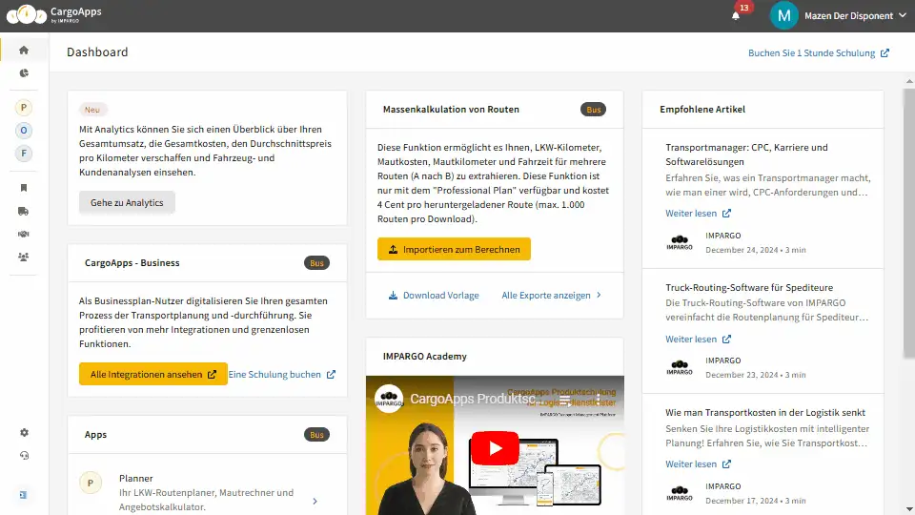Click the Dashboard page heading

[97, 51]
